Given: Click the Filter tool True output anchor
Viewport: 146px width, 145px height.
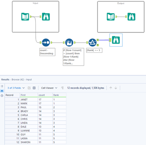Looking at the screenshot, I should [x=98, y=40].
